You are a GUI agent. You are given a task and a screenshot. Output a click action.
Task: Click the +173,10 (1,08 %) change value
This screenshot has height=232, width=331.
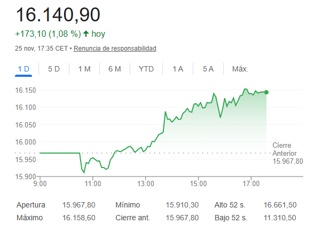(x=48, y=34)
